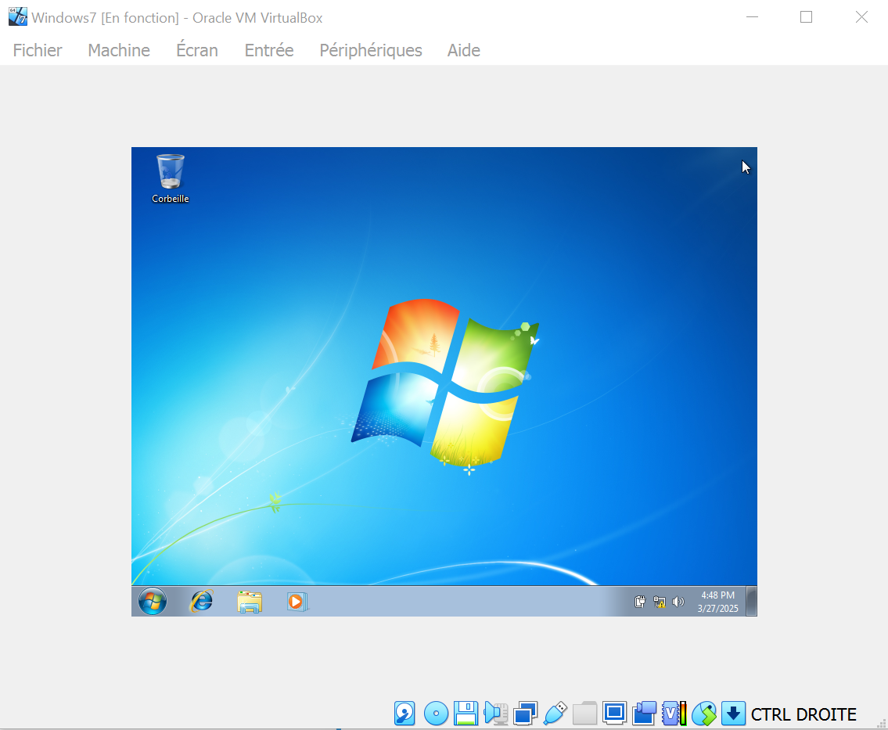Screen dimensions: 888x730
Task: Launch Internet Explorer from the taskbar
Action: pos(200,602)
